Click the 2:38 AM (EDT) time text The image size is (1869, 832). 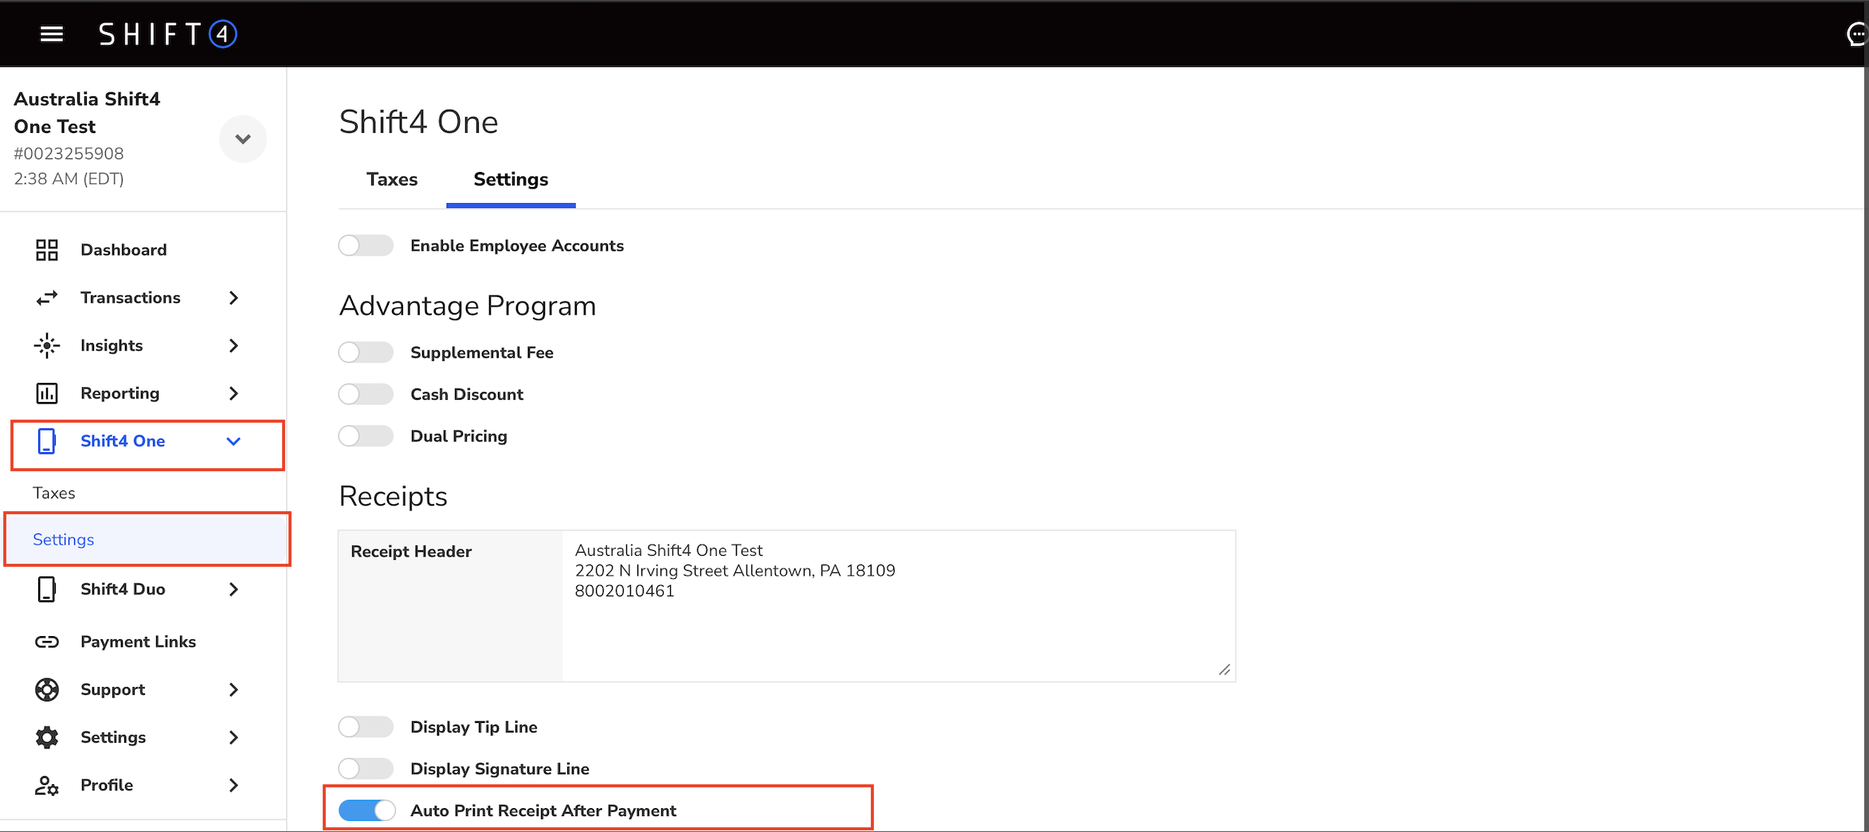coord(69,179)
